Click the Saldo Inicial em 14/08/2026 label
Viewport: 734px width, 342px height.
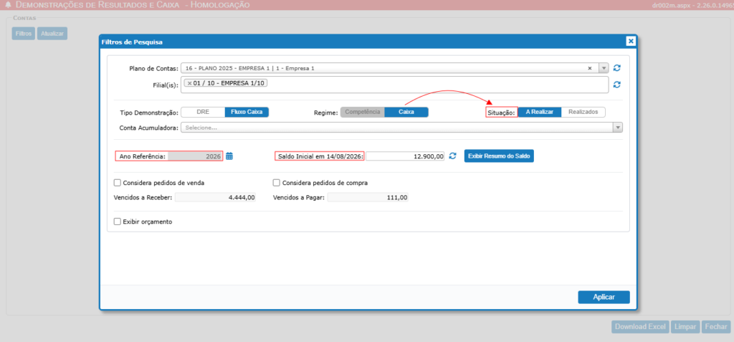tap(320, 156)
